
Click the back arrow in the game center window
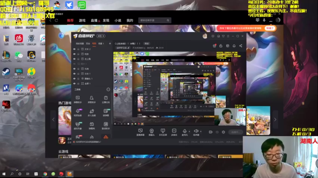[x=50, y=21]
